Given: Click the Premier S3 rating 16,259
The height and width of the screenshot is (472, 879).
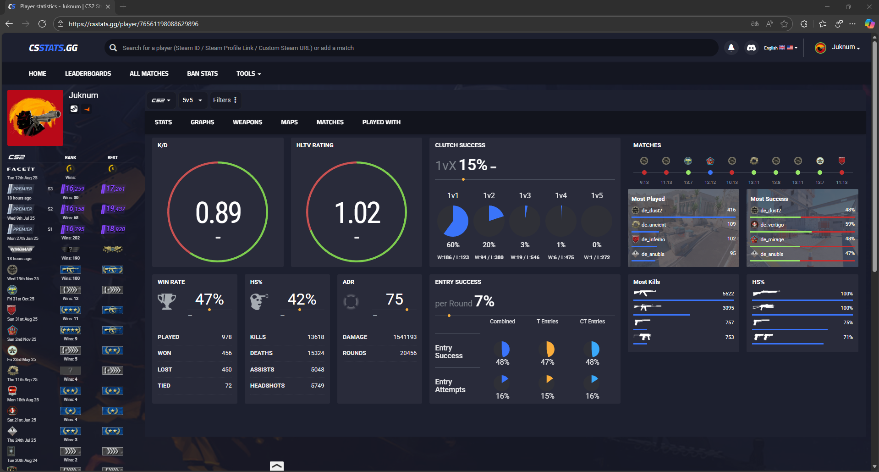Looking at the screenshot, I should pos(73,189).
